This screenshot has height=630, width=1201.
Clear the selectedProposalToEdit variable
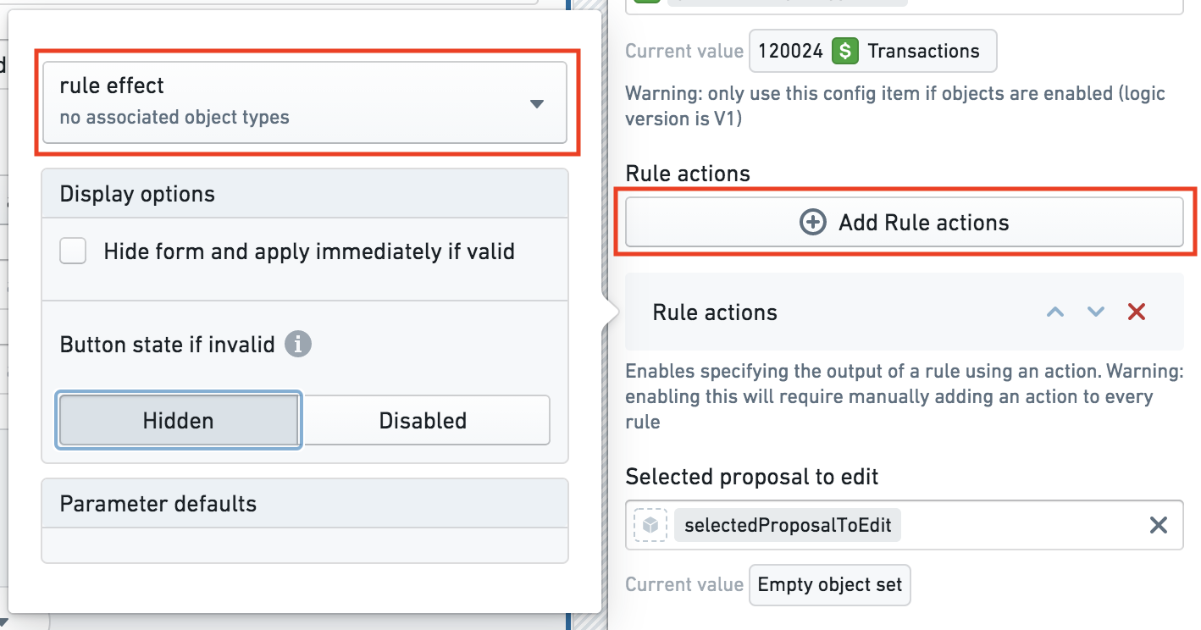pyautogui.click(x=1159, y=525)
